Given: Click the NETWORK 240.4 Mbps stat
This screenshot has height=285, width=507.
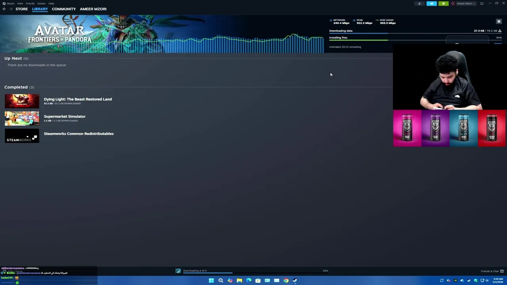Looking at the screenshot, I should (x=340, y=21).
